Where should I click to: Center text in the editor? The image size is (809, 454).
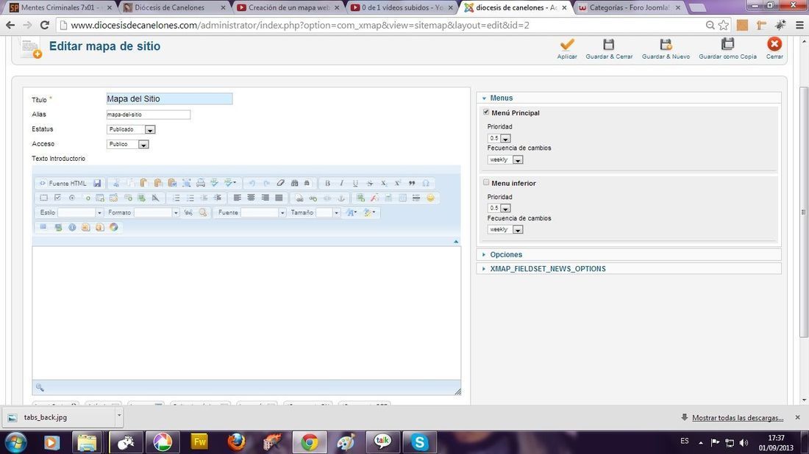coord(252,198)
